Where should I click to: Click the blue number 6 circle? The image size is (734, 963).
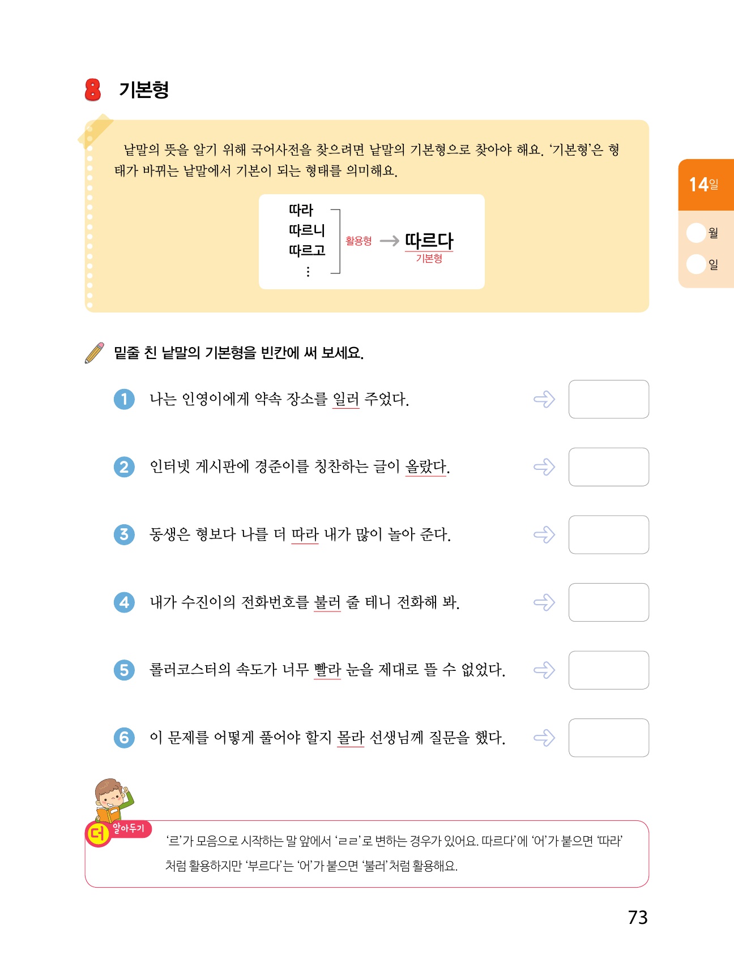tap(125, 738)
